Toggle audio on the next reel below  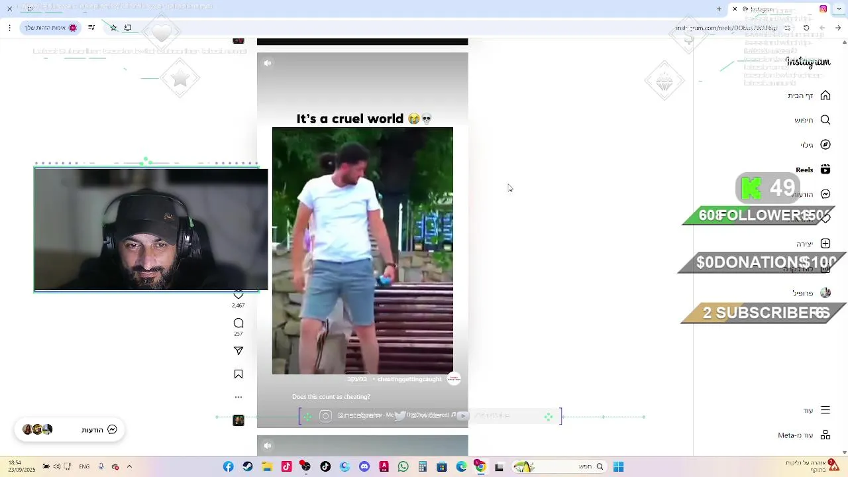(268, 446)
